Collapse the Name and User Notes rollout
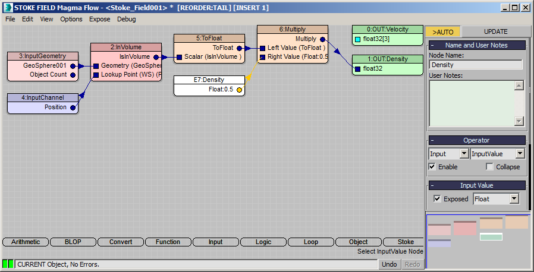 click(477, 45)
